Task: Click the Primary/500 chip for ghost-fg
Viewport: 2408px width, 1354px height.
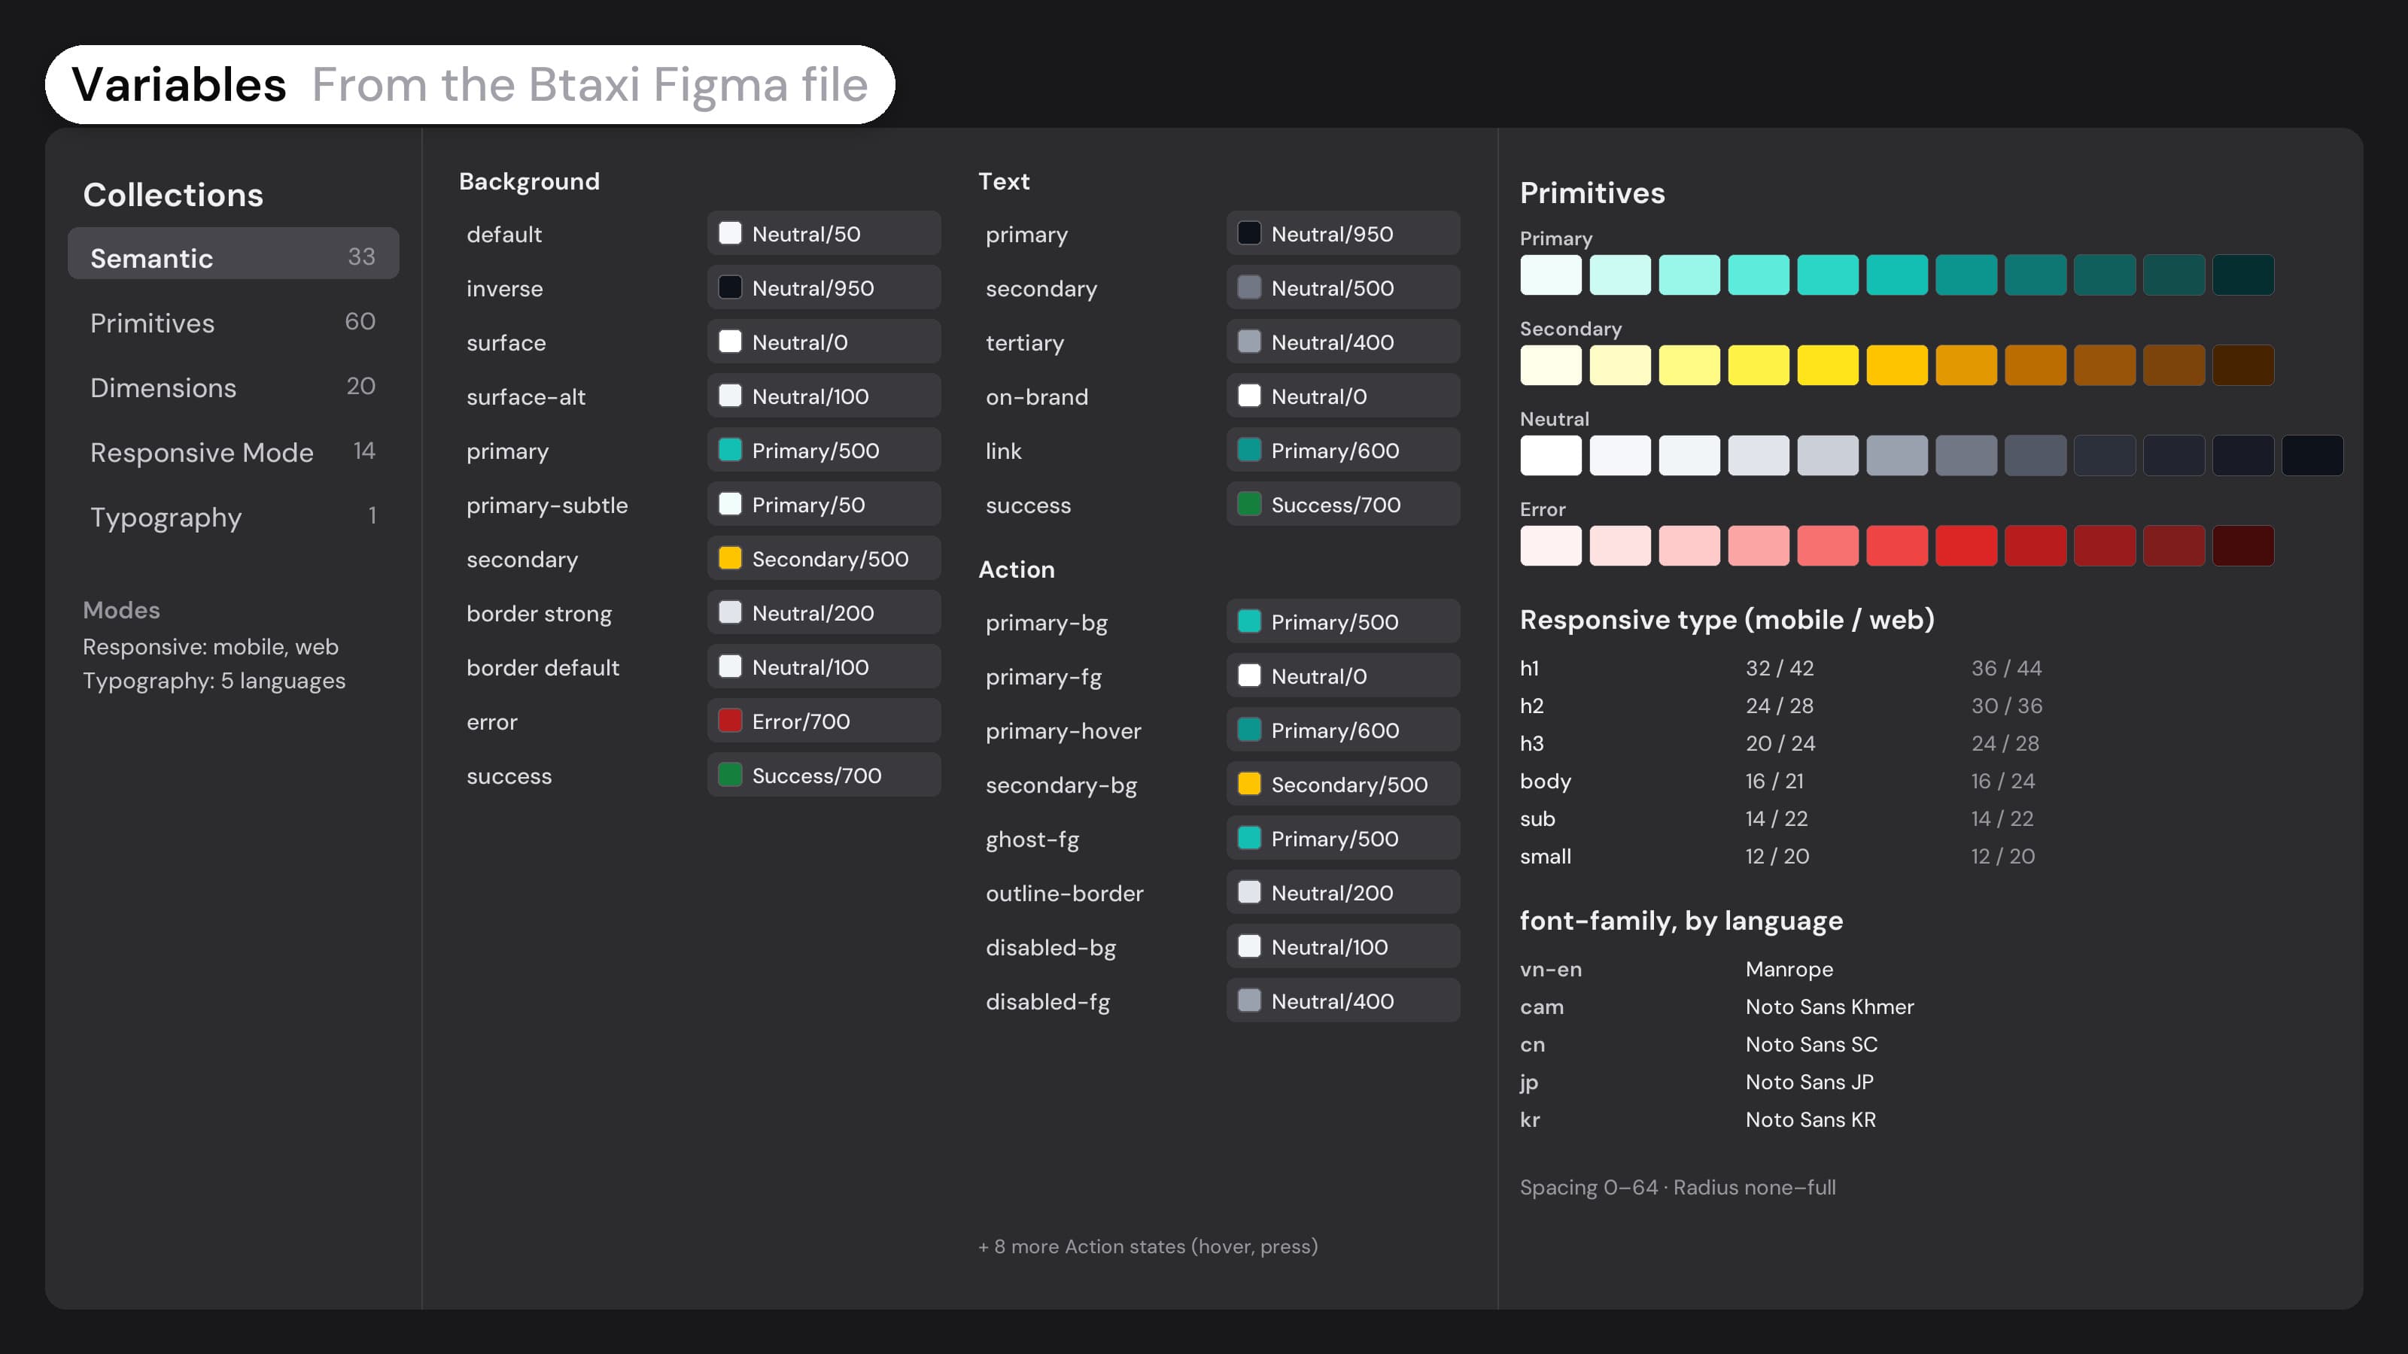Action: point(1343,838)
